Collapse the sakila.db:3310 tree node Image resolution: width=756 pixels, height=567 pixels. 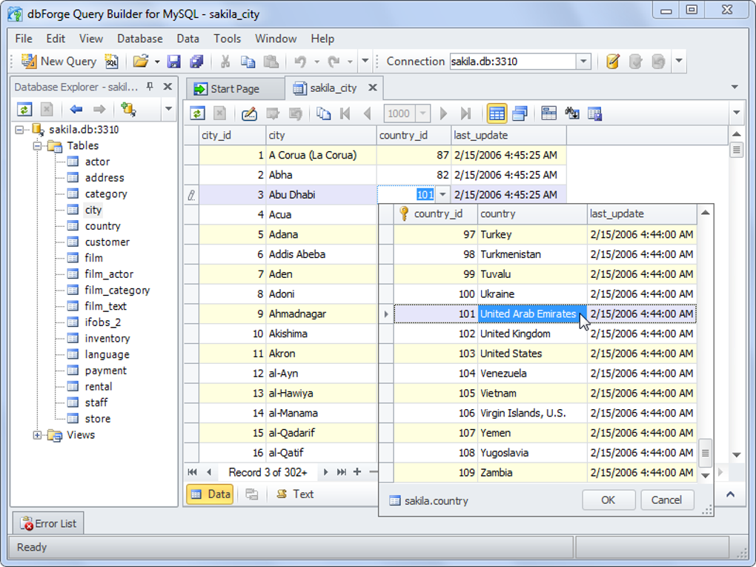pos(19,129)
